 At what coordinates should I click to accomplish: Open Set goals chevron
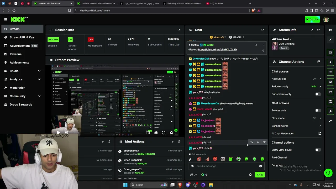pos(320,165)
